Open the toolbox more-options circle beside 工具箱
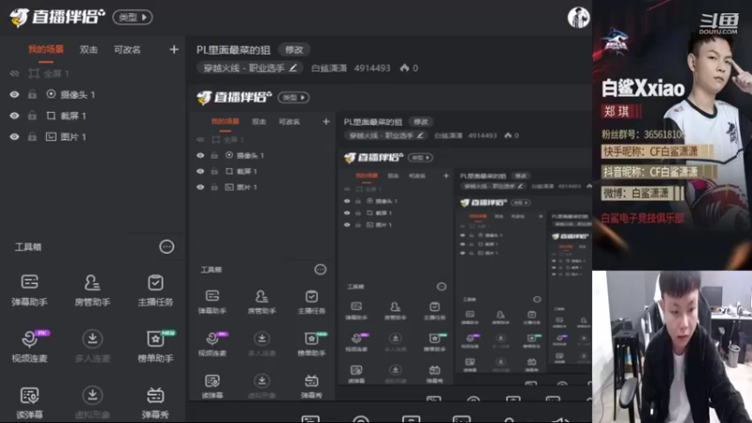The width and height of the screenshot is (752, 423). click(x=166, y=247)
